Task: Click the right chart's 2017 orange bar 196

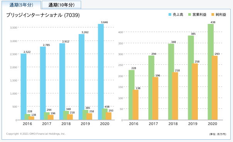Action: [x=155, y=98]
